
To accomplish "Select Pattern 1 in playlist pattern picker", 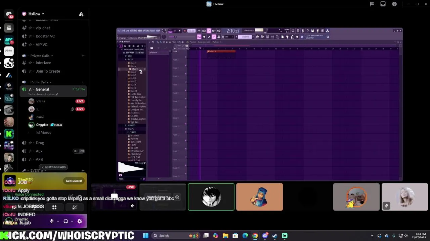I will coord(159,53).
